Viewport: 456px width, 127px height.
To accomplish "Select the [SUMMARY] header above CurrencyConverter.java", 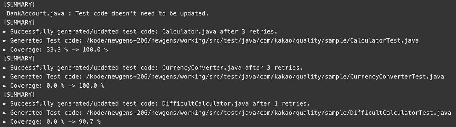I will coord(19,59).
